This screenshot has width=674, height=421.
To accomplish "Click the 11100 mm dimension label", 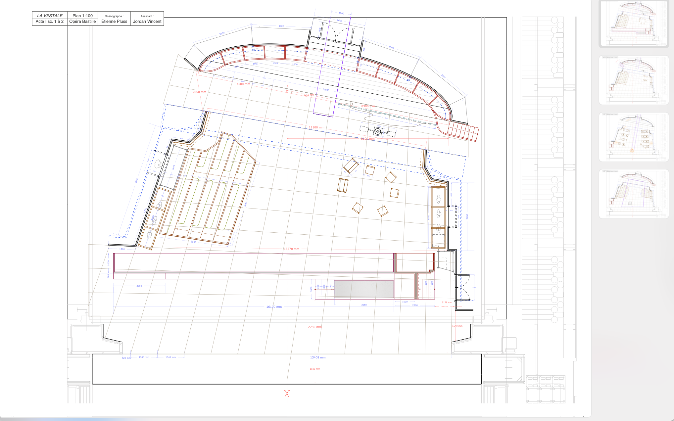I will click(316, 127).
